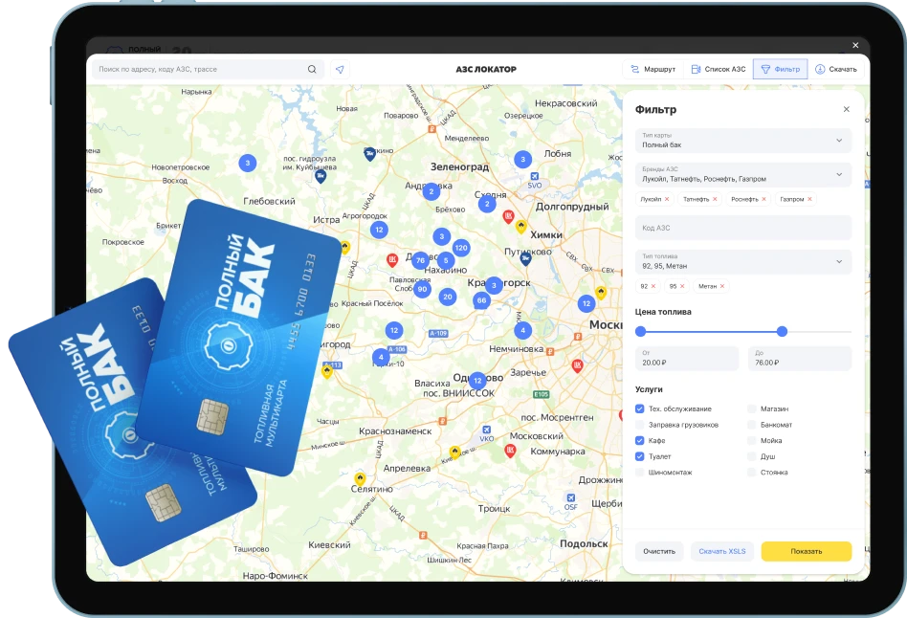Click cluster 2 near Сходня

pos(487,204)
